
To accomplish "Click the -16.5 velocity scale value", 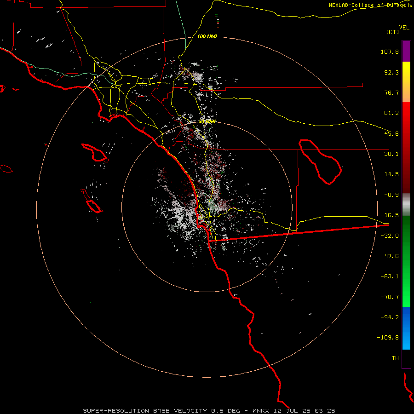I will (390, 215).
